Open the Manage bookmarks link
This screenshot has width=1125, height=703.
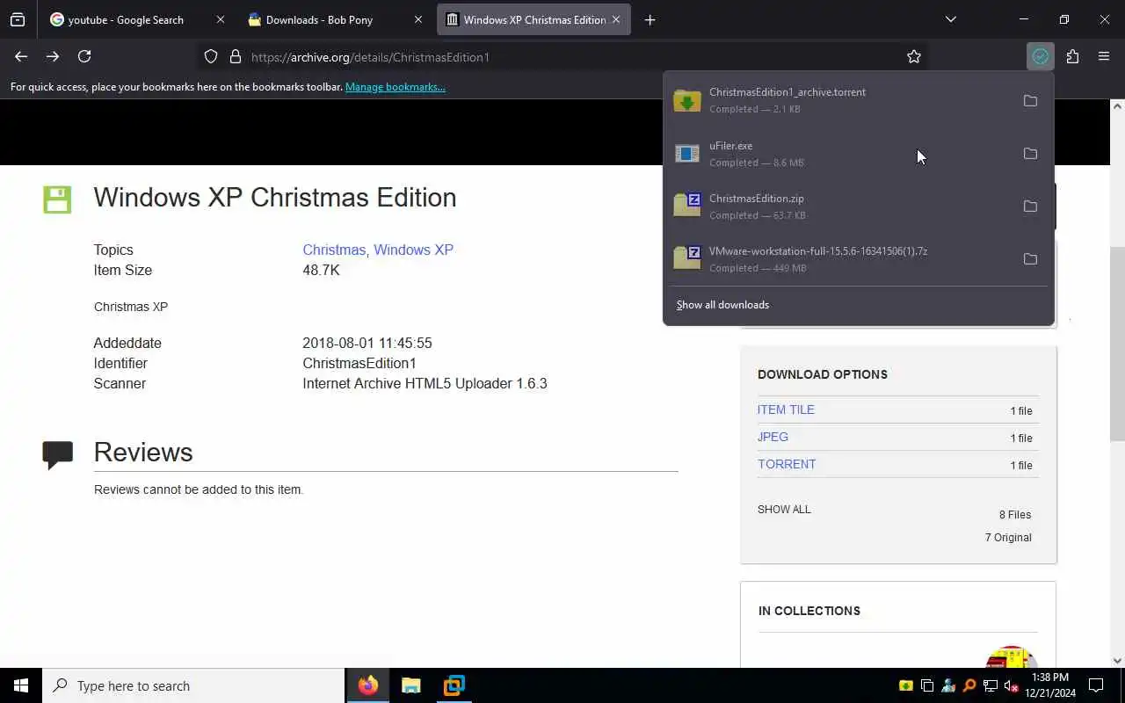[x=396, y=87]
